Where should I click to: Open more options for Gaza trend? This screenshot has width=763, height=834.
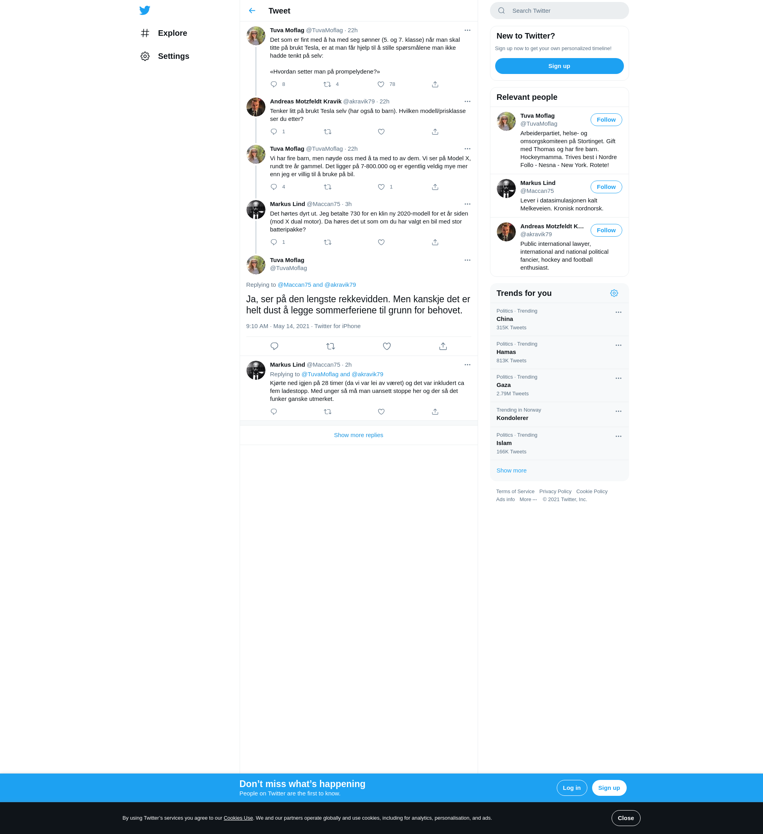pos(618,379)
